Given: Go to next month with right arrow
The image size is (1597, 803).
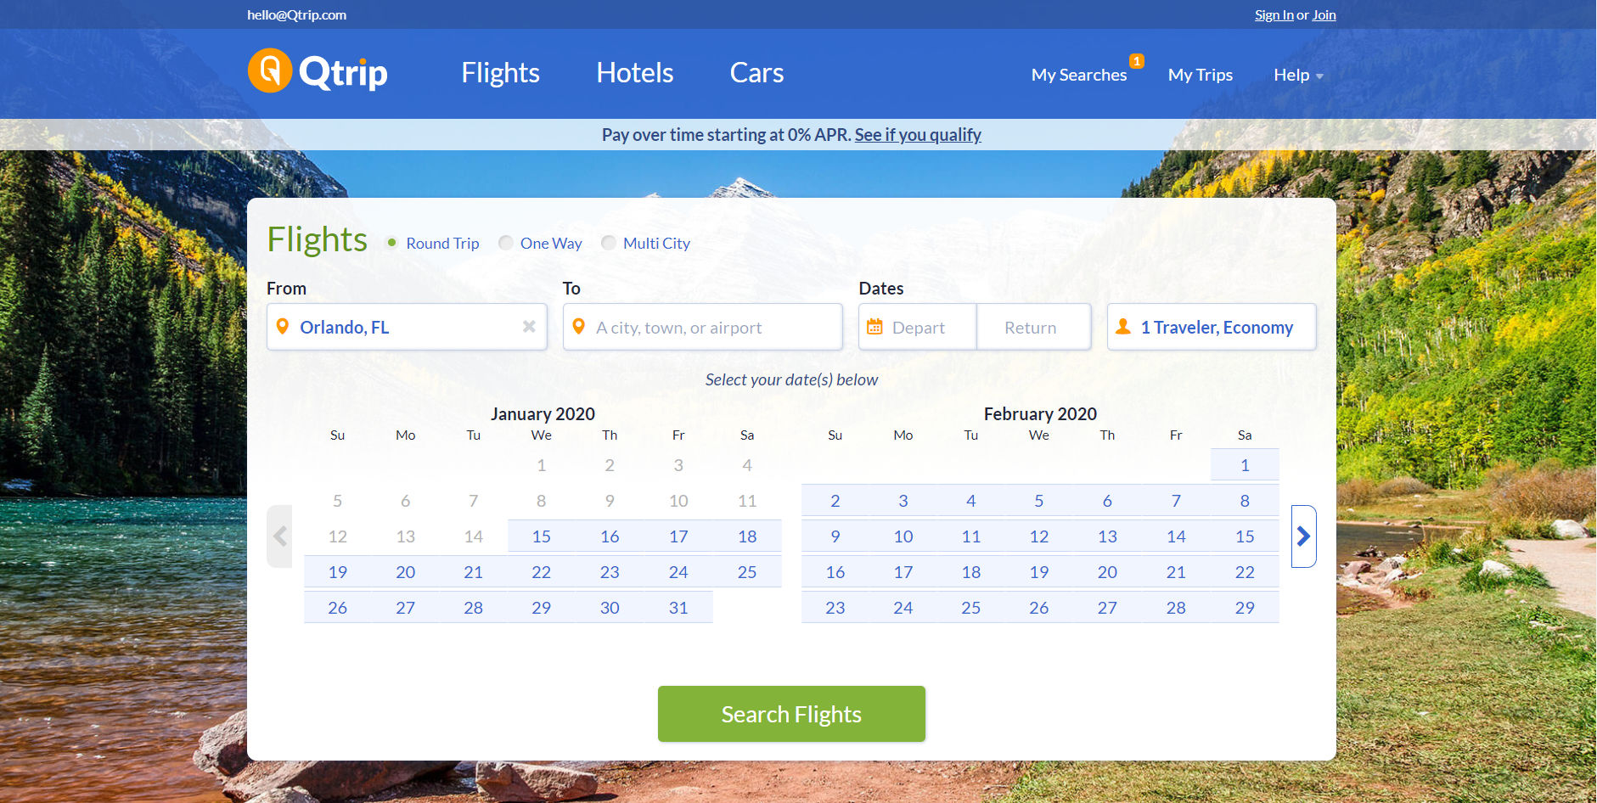Looking at the screenshot, I should tap(1303, 536).
